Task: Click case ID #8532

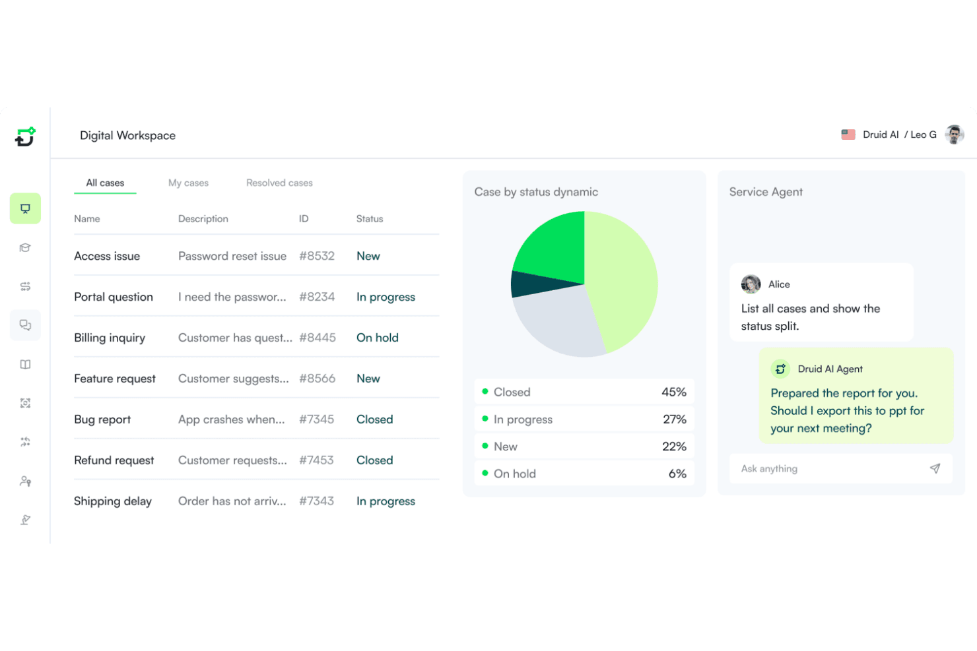Action: pos(317,256)
